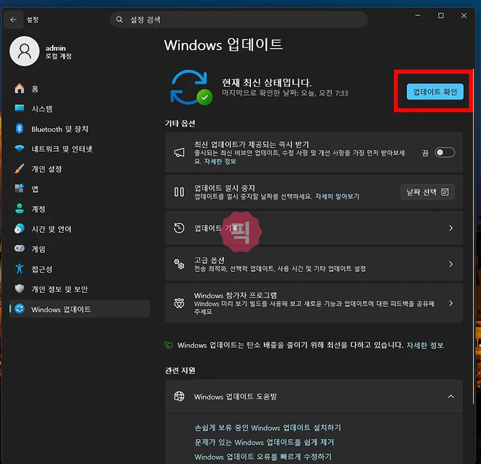Click the Privacy shield icon in the sidebar
Viewport: 481px width, 464px height.
pos(19,288)
